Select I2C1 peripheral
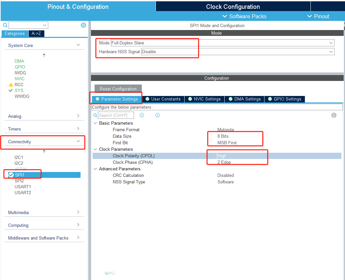Screen dimensions: 345x280 (19, 157)
